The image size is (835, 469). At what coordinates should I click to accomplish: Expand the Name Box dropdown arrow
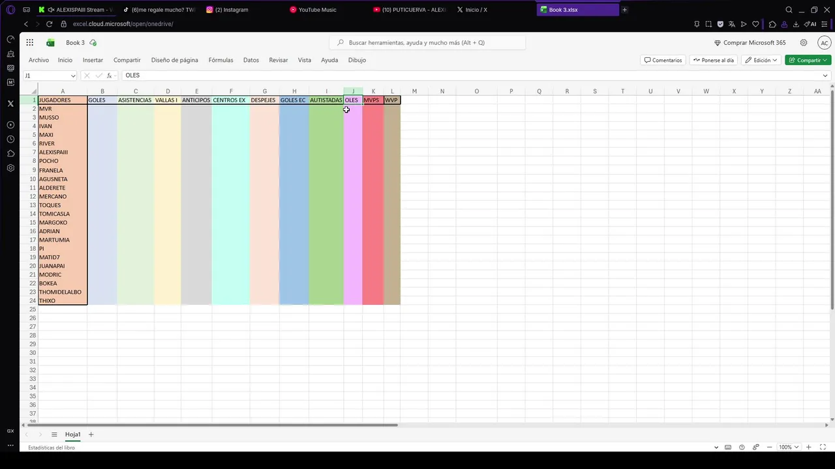point(73,76)
